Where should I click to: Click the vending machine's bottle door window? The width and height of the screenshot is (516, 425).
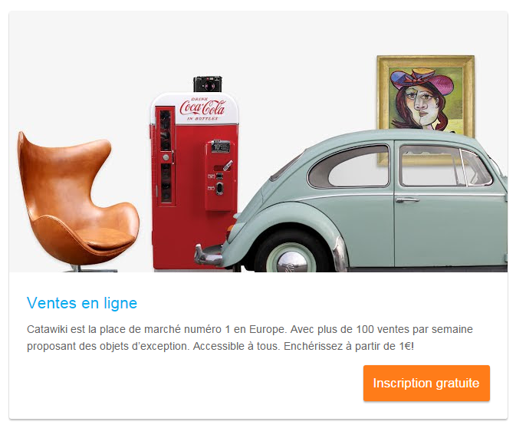click(165, 156)
